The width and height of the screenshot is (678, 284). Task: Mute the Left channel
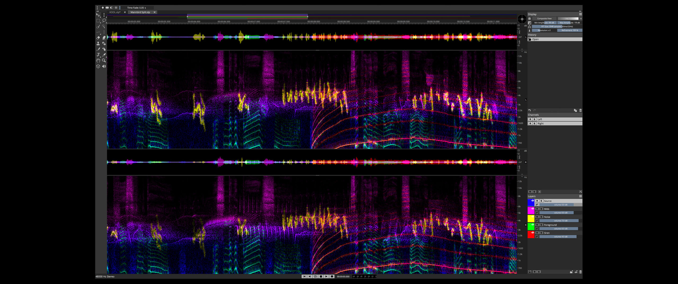[x=530, y=119]
